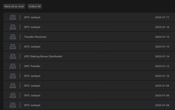Click the 2025-07-12 date of UPC Transfer
The image size is (175, 110).
pyautogui.click(x=162, y=66)
